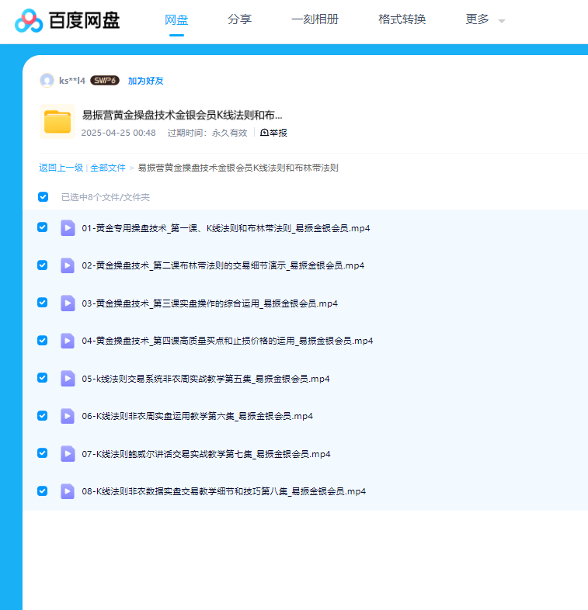Click 返回上一级 breadcrumb link
The image size is (588, 610).
tap(61, 168)
